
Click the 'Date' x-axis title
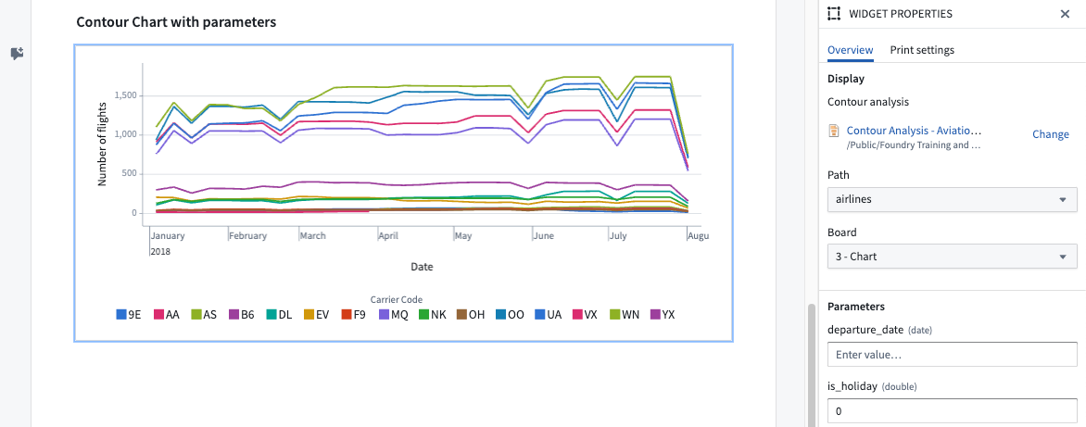(x=422, y=266)
